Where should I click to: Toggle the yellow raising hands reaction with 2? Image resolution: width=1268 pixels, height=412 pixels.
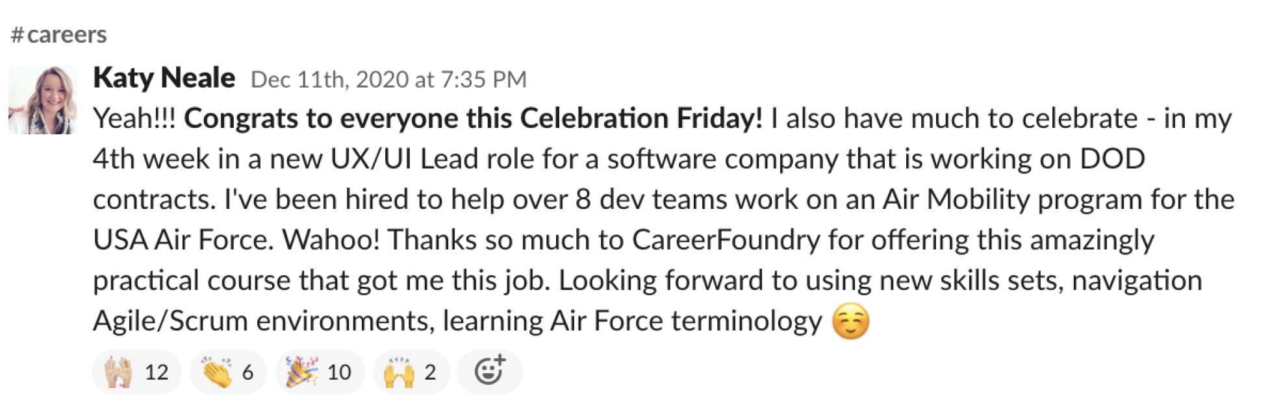point(411,372)
